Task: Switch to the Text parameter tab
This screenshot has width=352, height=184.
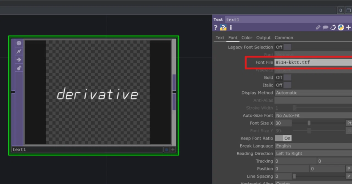Action: click(x=220, y=38)
